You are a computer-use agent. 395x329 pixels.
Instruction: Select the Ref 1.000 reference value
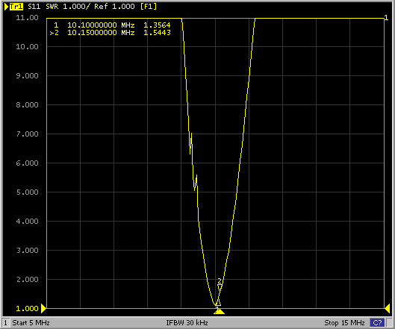[115, 7]
